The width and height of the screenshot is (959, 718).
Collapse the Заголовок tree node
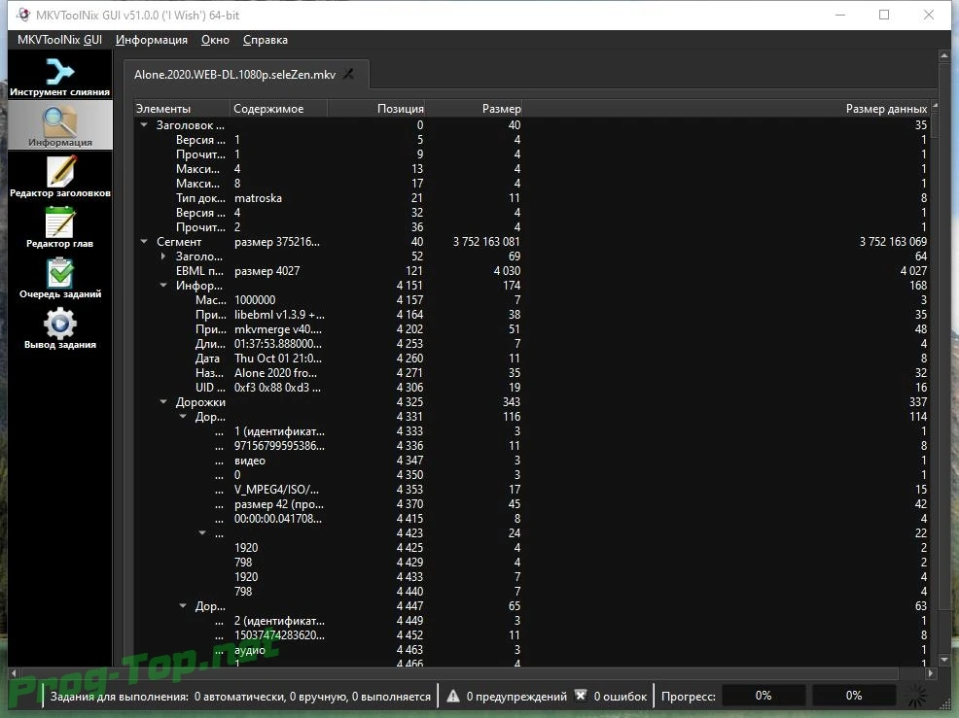144,124
